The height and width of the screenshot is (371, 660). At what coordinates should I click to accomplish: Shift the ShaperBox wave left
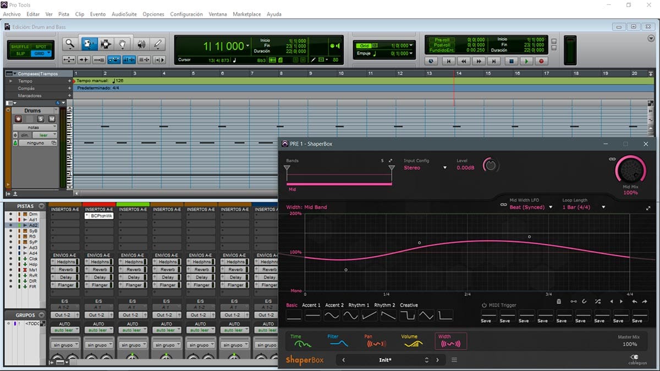[x=612, y=301]
